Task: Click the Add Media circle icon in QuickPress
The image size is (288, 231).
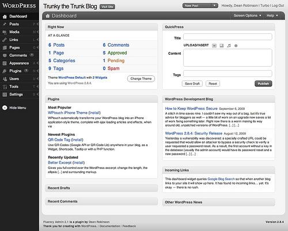Action: (236, 45)
